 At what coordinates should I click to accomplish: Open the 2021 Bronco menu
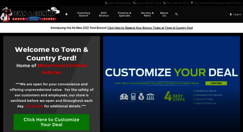(x=104, y=14)
